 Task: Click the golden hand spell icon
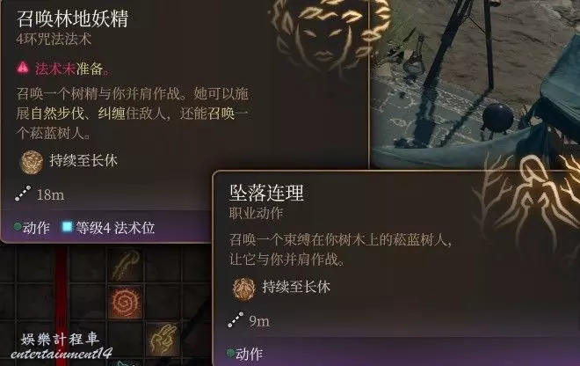click(x=163, y=339)
